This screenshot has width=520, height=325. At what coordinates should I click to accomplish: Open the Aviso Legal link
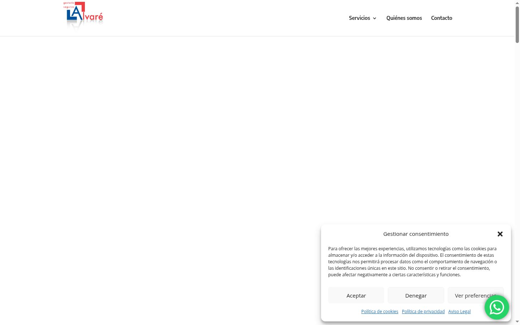pos(459,311)
